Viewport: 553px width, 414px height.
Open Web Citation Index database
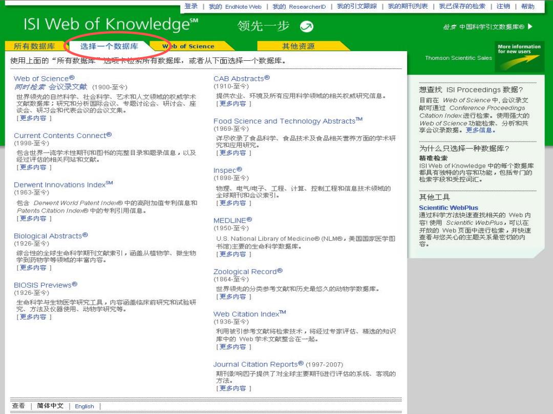(x=250, y=314)
